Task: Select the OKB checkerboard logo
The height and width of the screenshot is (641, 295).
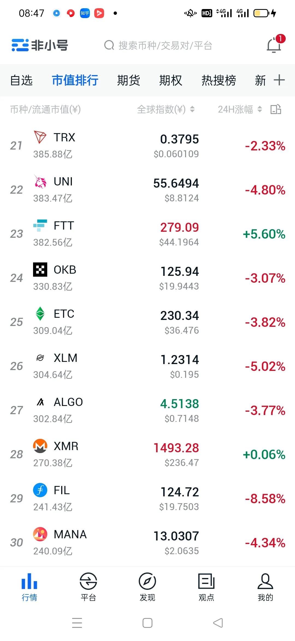Action: pos(40,270)
